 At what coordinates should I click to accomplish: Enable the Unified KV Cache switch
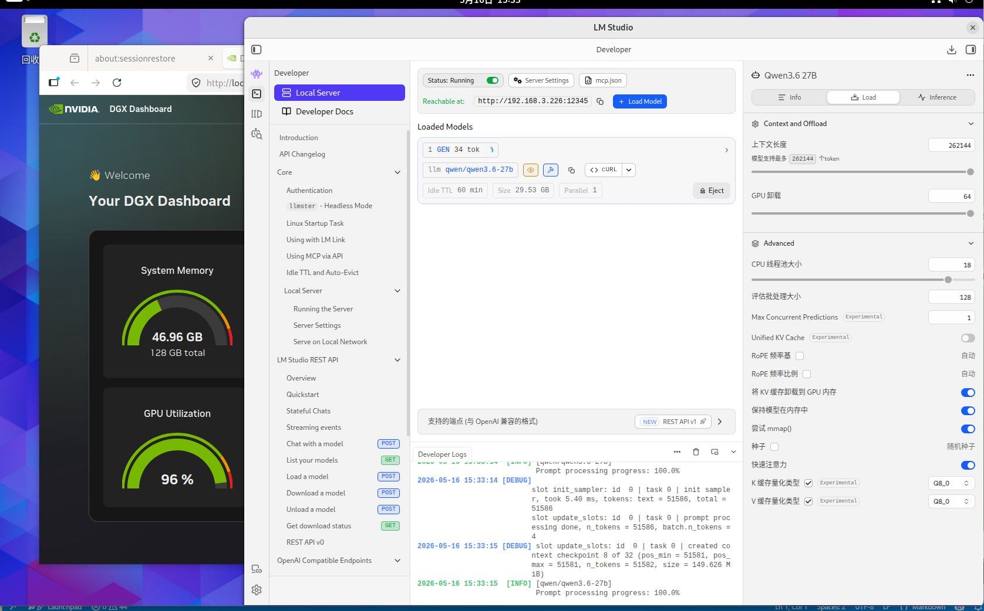click(x=968, y=338)
